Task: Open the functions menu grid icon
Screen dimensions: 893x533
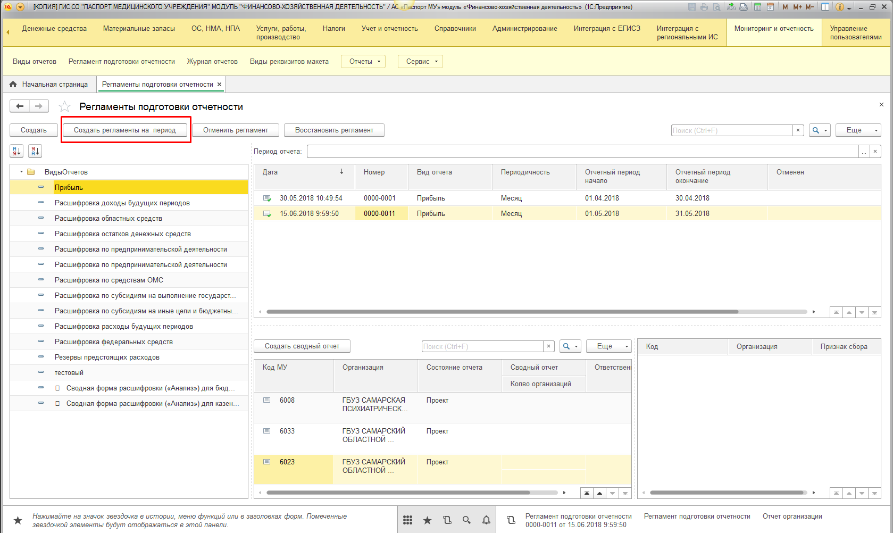Action: [407, 520]
